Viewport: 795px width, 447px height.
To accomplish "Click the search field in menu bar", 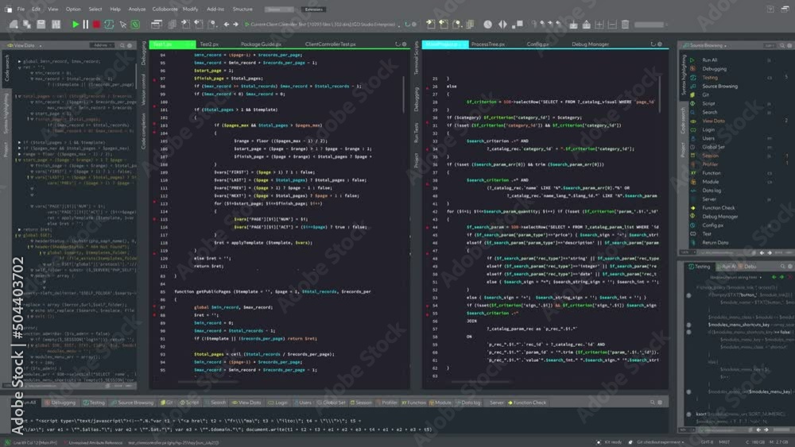I will [x=278, y=9].
